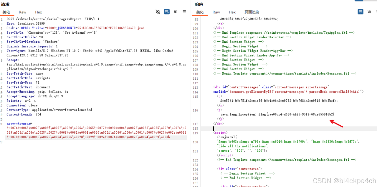Click the 响应 panel title

(x=199, y=4)
